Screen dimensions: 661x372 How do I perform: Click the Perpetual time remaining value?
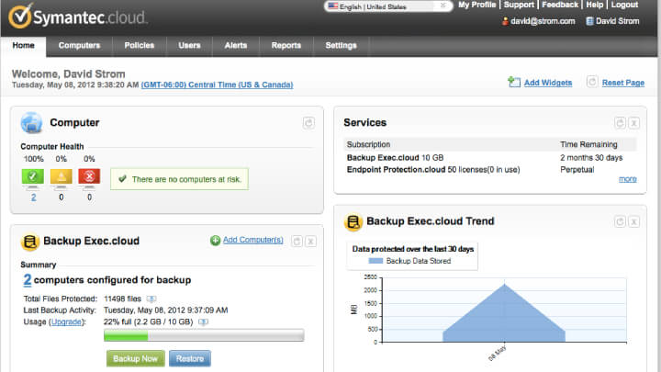tap(577, 170)
